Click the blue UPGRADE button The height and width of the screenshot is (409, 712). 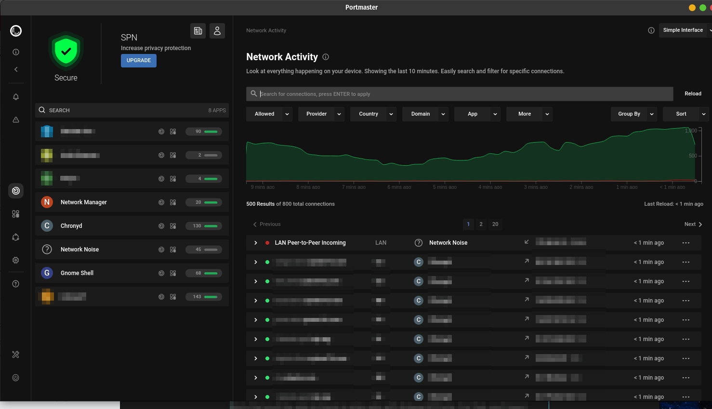[139, 61]
